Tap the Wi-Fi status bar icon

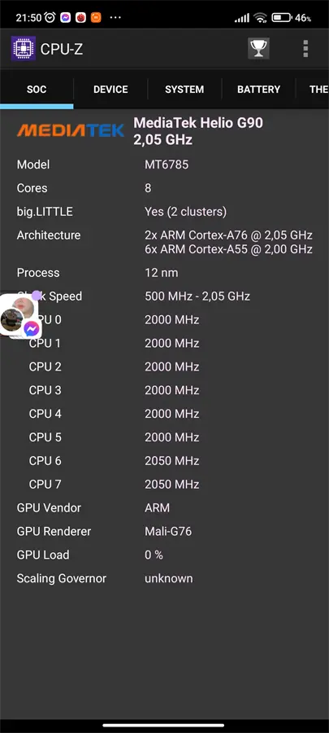tap(261, 18)
